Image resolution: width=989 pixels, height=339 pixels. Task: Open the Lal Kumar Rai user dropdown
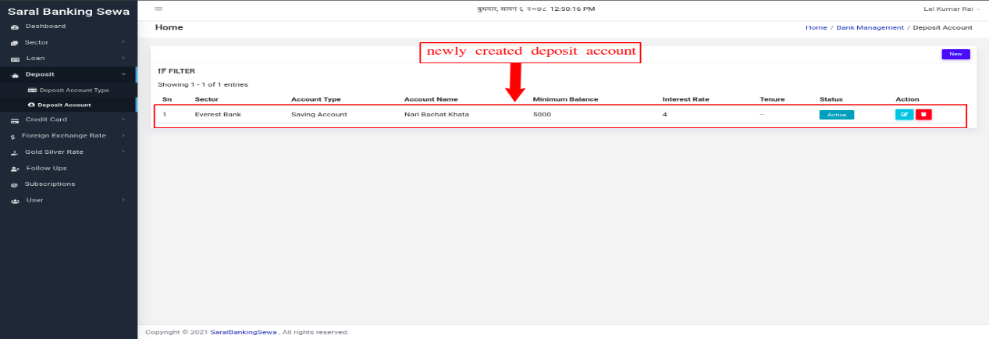(952, 9)
